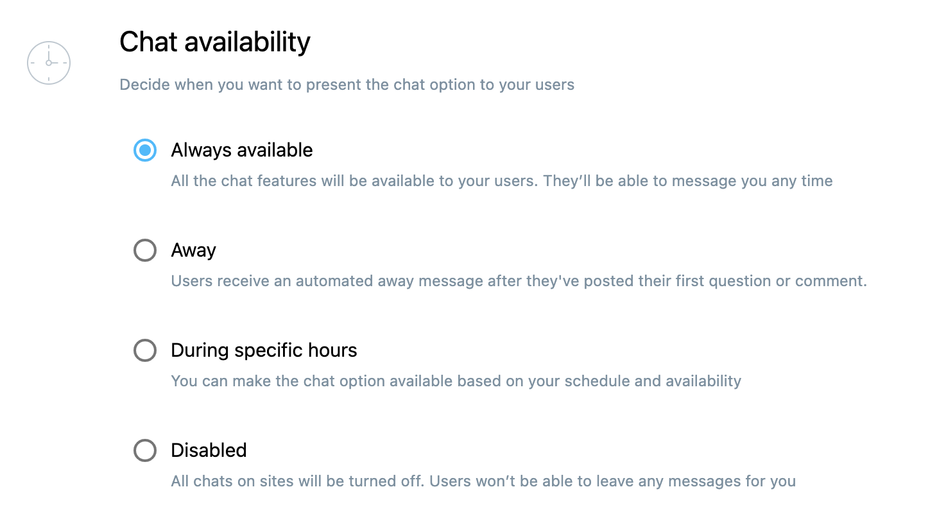
Task: Click the automated away message description
Action: click(x=519, y=281)
